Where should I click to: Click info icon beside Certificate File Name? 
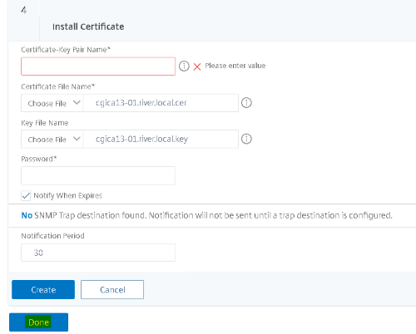(246, 103)
